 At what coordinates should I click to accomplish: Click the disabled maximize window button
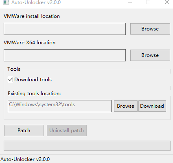point(148,2)
